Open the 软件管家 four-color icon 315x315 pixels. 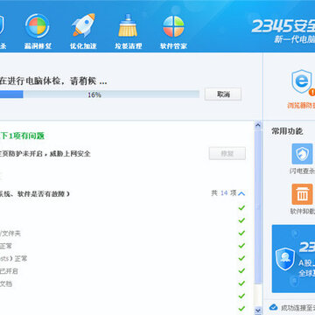[173, 26]
